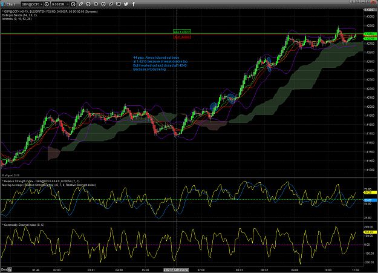Select the tall blue ellipse near 1.4250
The height and width of the screenshot is (273, 378).
pos(269,64)
